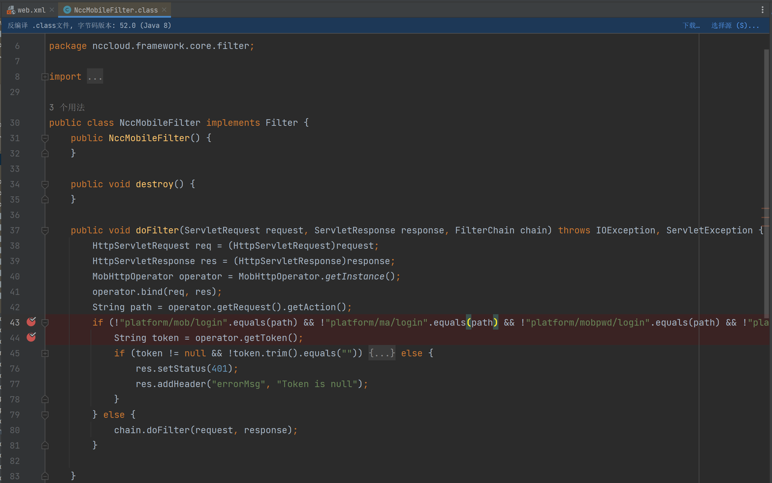
Task: Toggle the breakpoint on line 43
Action: pos(31,322)
